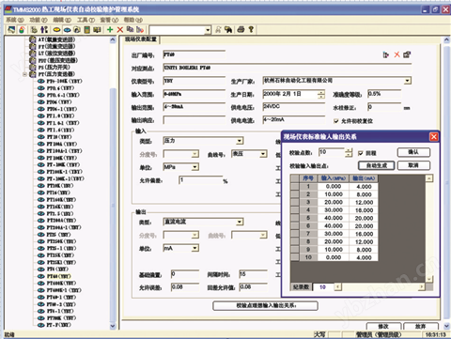Image resolution: width=451 pixels, height=339 pixels.
Task: Open the 帮助 menu
Action: [132, 20]
